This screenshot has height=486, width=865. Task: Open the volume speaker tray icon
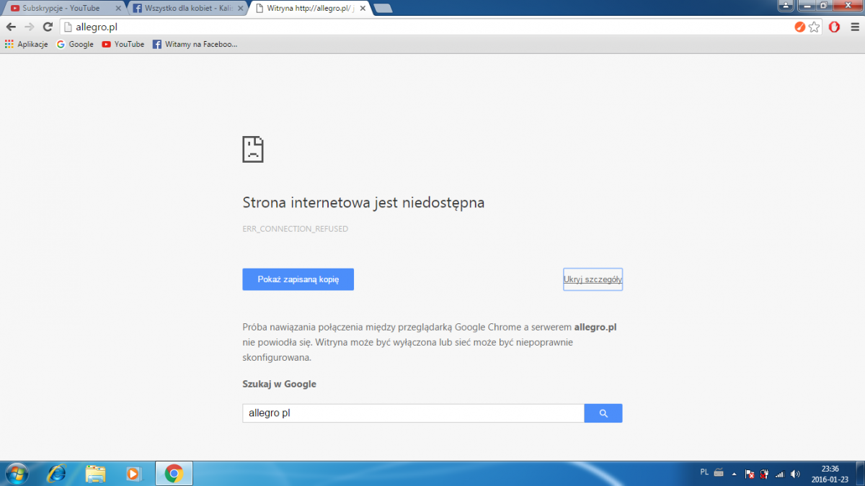click(795, 474)
